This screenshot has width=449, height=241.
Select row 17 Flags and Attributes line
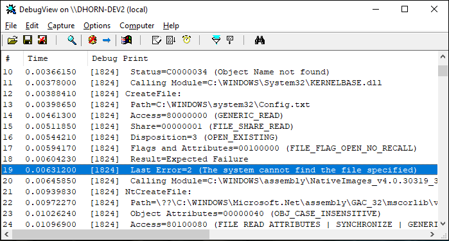pos(219,148)
